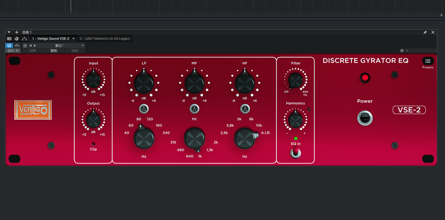
Task: Adjust the LF gain dB knob
Action: tap(144, 84)
